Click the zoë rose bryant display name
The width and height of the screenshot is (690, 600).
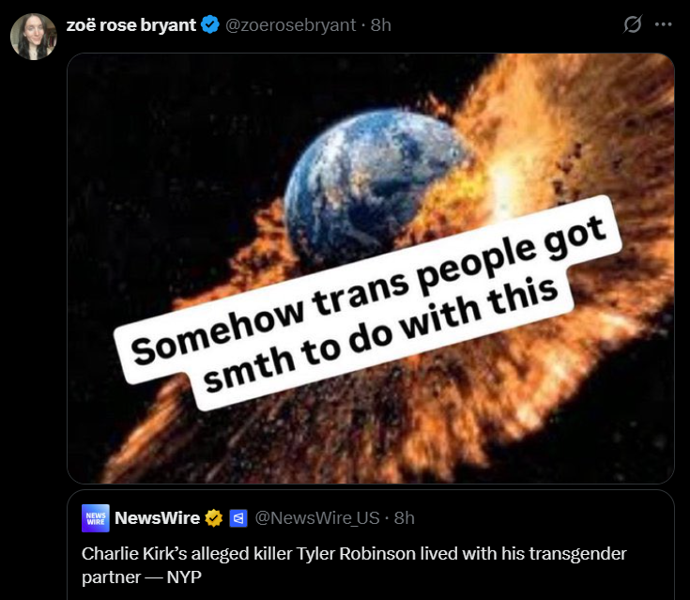(x=131, y=25)
